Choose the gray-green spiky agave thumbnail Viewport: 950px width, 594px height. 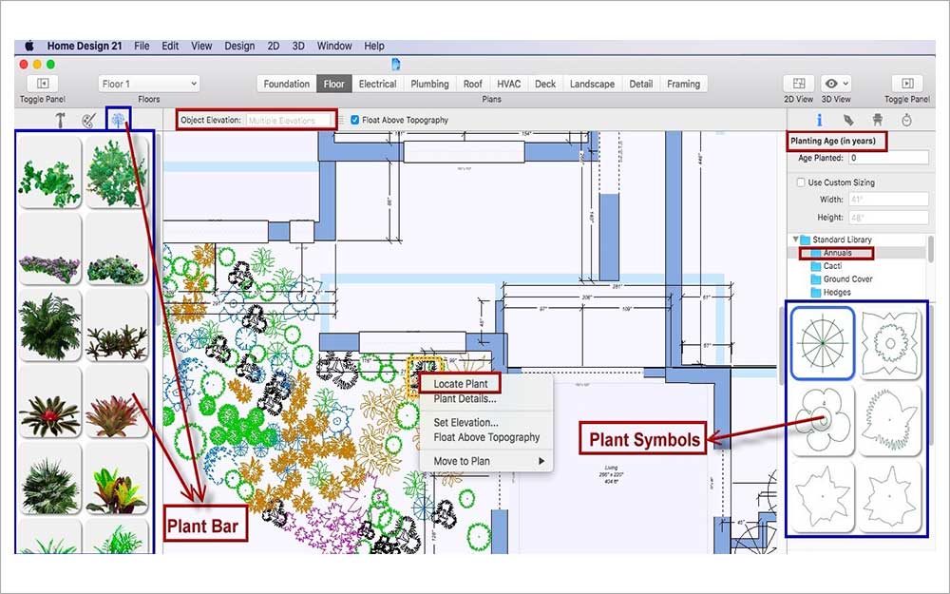click(x=49, y=478)
